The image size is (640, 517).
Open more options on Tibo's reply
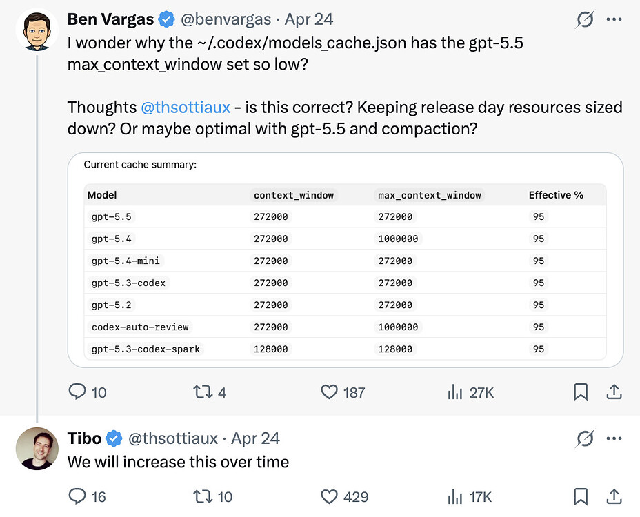614,438
